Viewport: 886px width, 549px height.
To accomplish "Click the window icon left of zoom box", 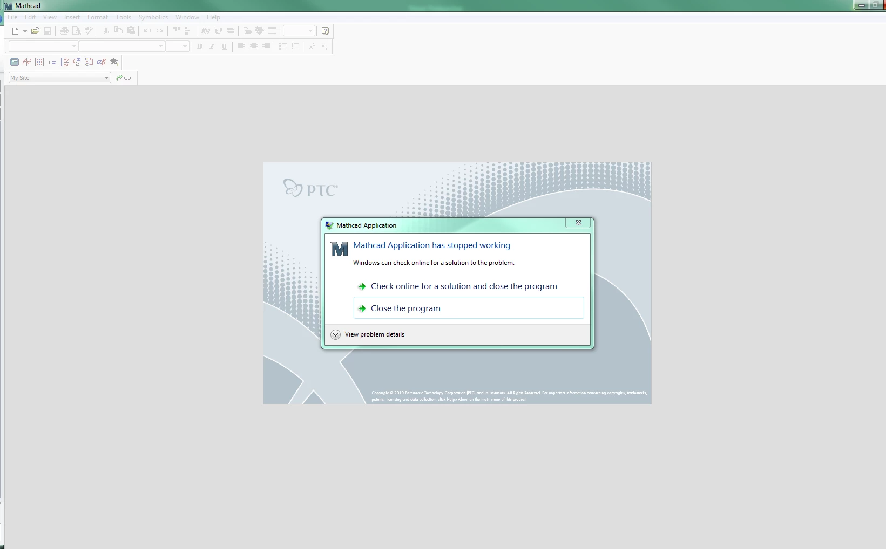I will 272,31.
